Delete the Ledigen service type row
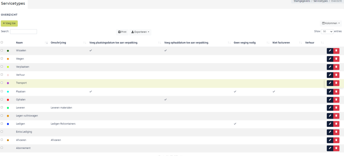Viewport: 344px width, 156px height. [336, 124]
